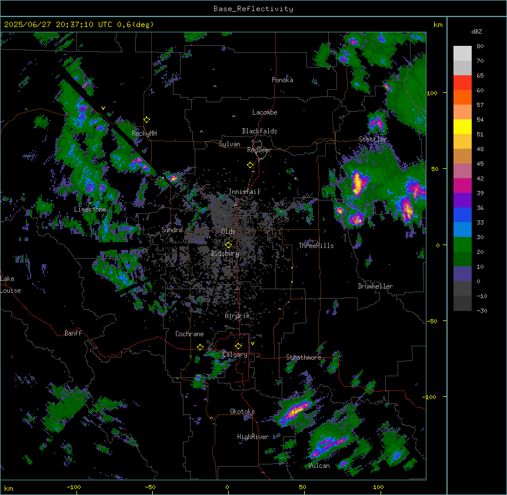
Task: Select the Olds label
Action: [228, 232]
